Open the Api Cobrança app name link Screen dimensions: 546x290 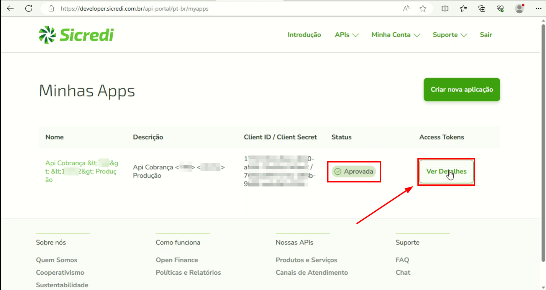pos(82,171)
